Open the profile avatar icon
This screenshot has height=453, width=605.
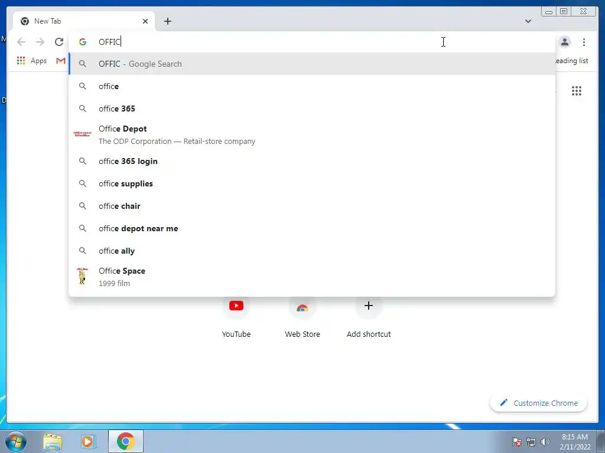564,42
